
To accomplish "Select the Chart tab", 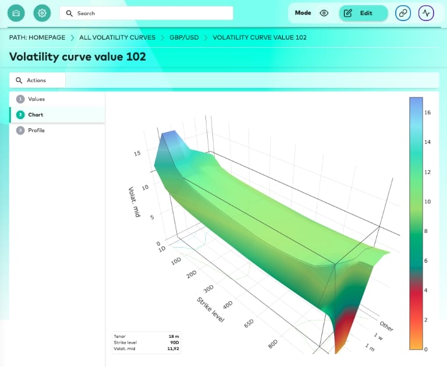I will tap(36, 115).
